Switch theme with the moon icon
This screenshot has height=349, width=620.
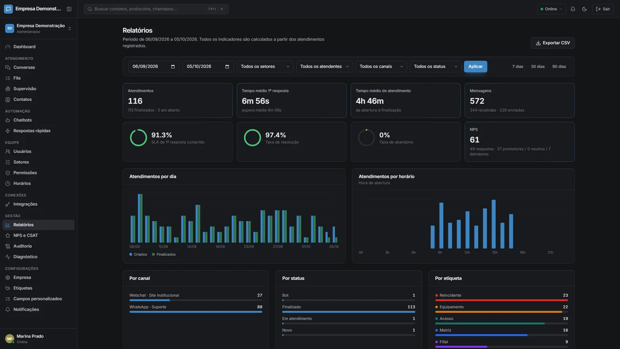[x=584, y=9]
